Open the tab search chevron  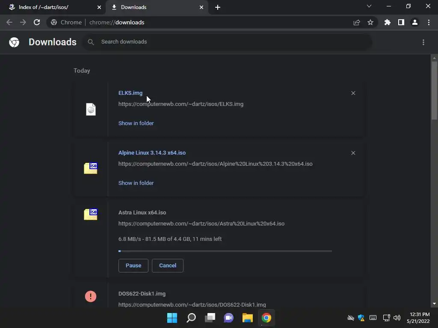click(369, 6)
